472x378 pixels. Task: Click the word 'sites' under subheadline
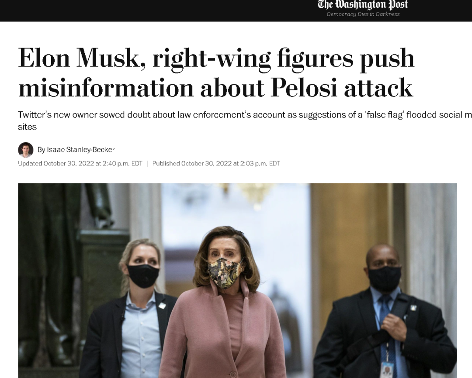[27, 127]
